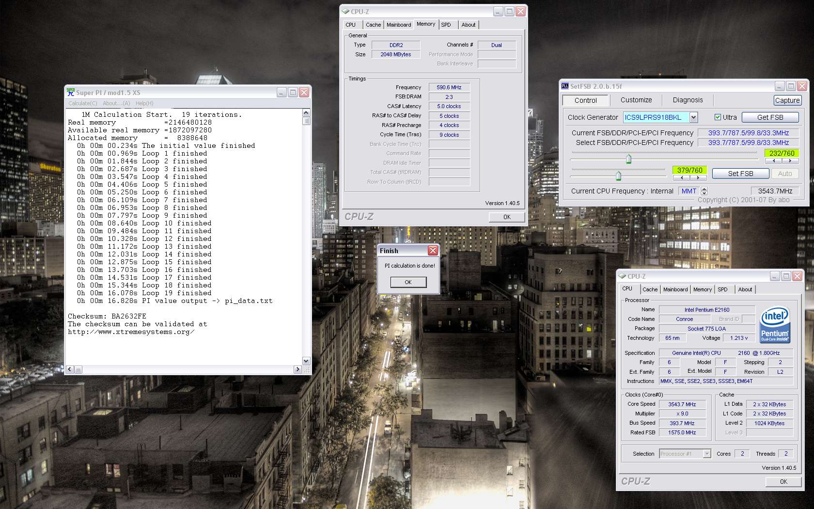Open About tab in lower CPU-Z
The width and height of the screenshot is (814, 509).
pos(745,289)
